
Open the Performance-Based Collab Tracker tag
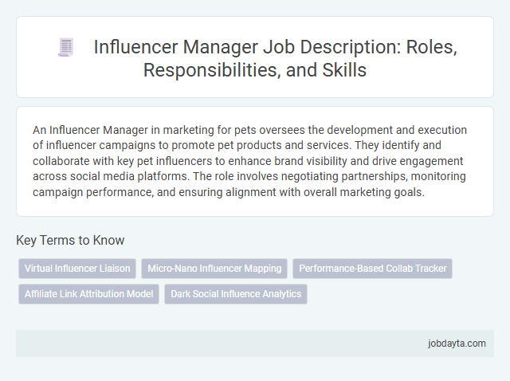point(372,269)
